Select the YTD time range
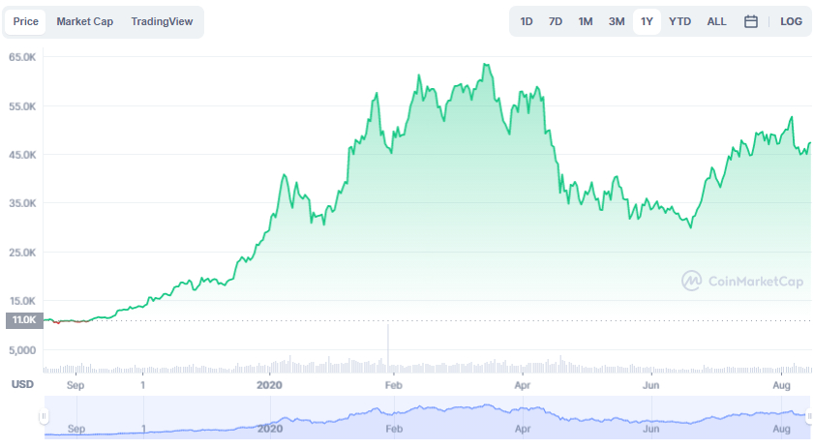814x448 pixels. pos(679,22)
